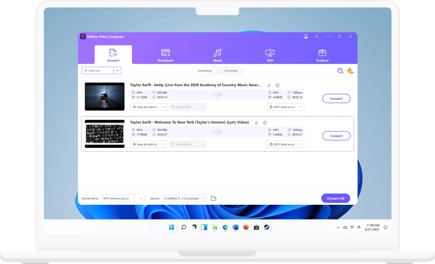Expand audio track dropdown for betty
This screenshot has height=264, width=435.
[149, 107]
